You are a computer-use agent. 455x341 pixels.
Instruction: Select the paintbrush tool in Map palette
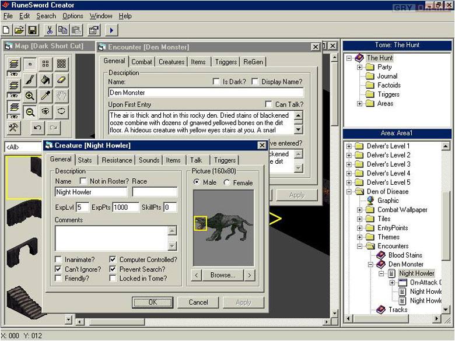click(30, 80)
